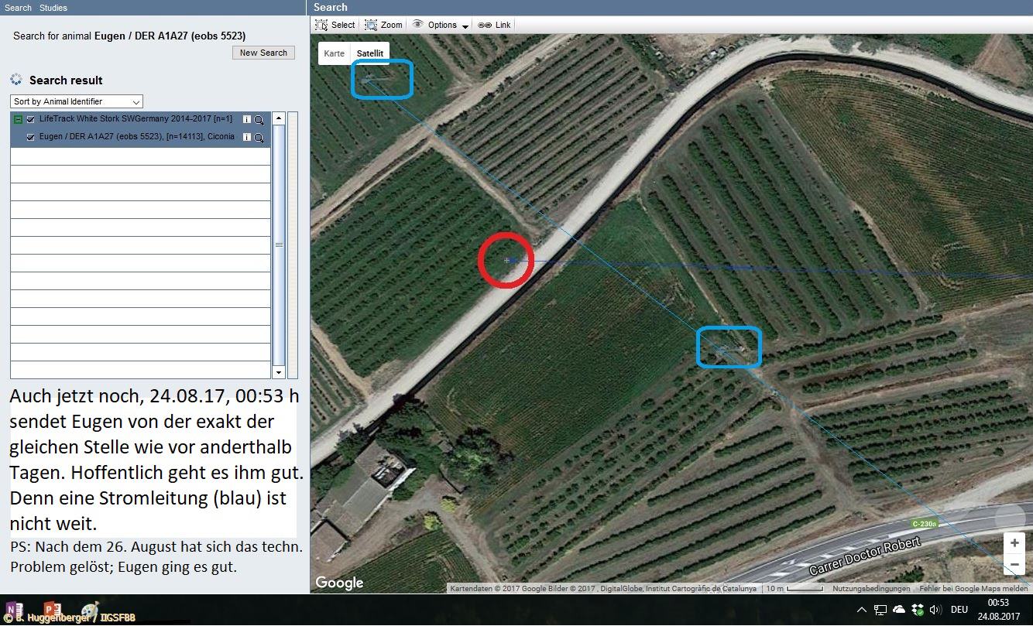This screenshot has width=1033, height=626.
Task: Collapse the LifeTrack study tree node
Action: point(18,120)
